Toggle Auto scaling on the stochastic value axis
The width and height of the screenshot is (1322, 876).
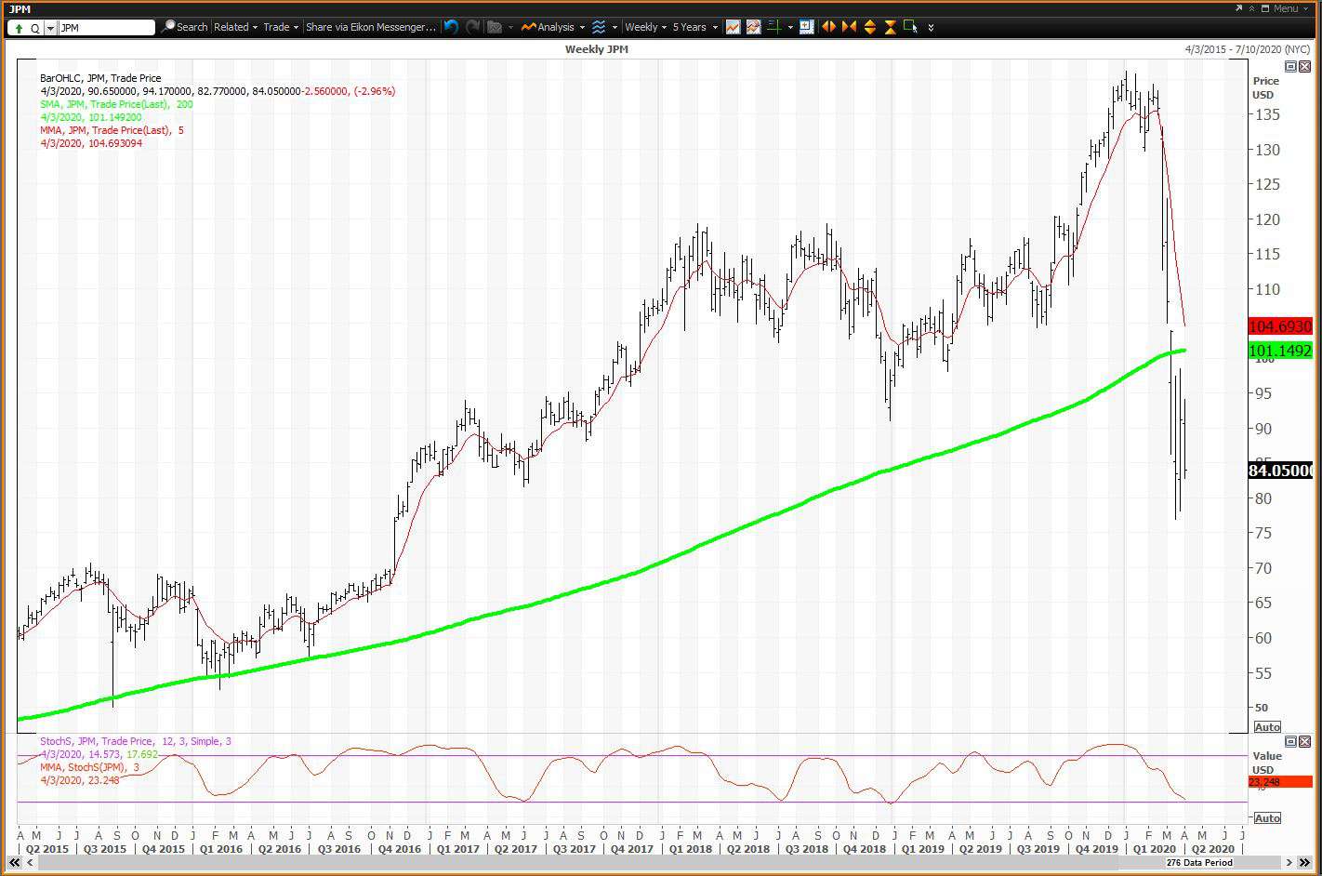(1267, 817)
